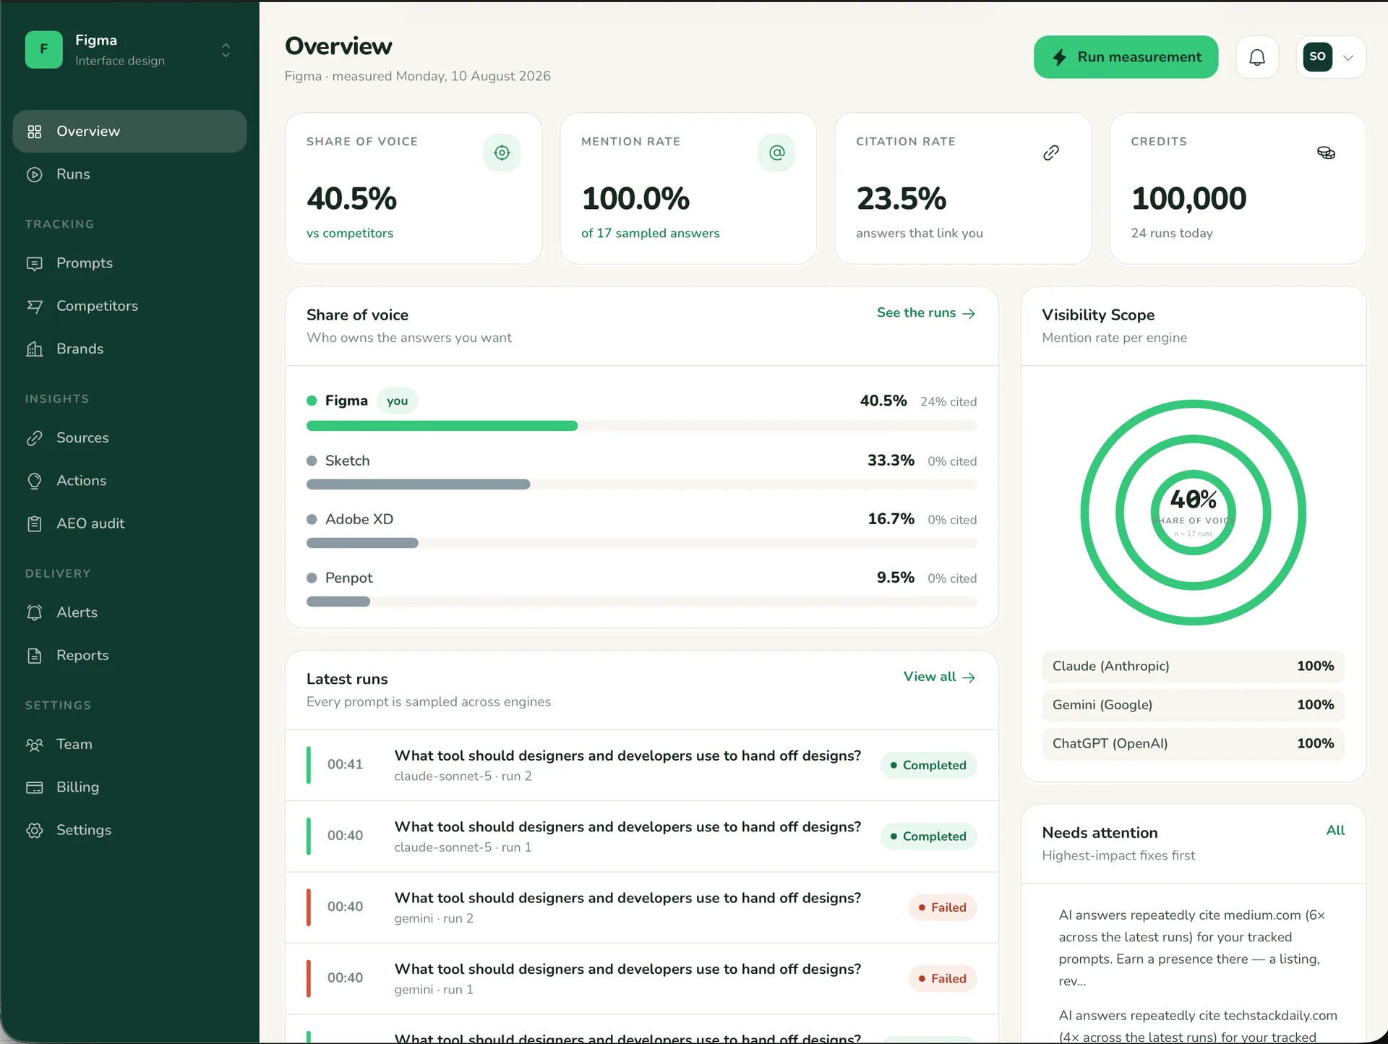This screenshot has width=1388, height=1044.
Task: Click the 16.7% value for Adobe XD
Action: pyautogui.click(x=891, y=519)
